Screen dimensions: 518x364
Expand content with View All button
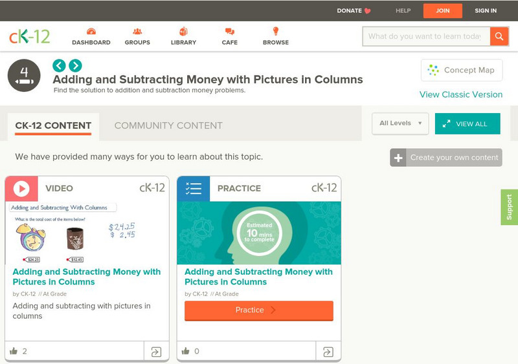(x=467, y=123)
